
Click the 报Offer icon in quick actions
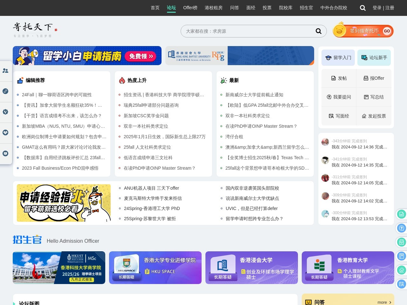pos(374,78)
